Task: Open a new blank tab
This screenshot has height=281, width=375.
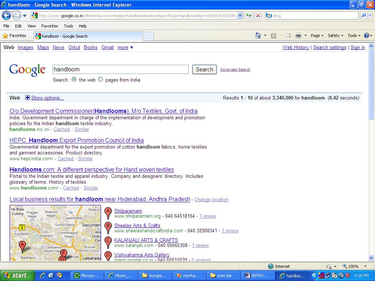Action: click(148, 36)
